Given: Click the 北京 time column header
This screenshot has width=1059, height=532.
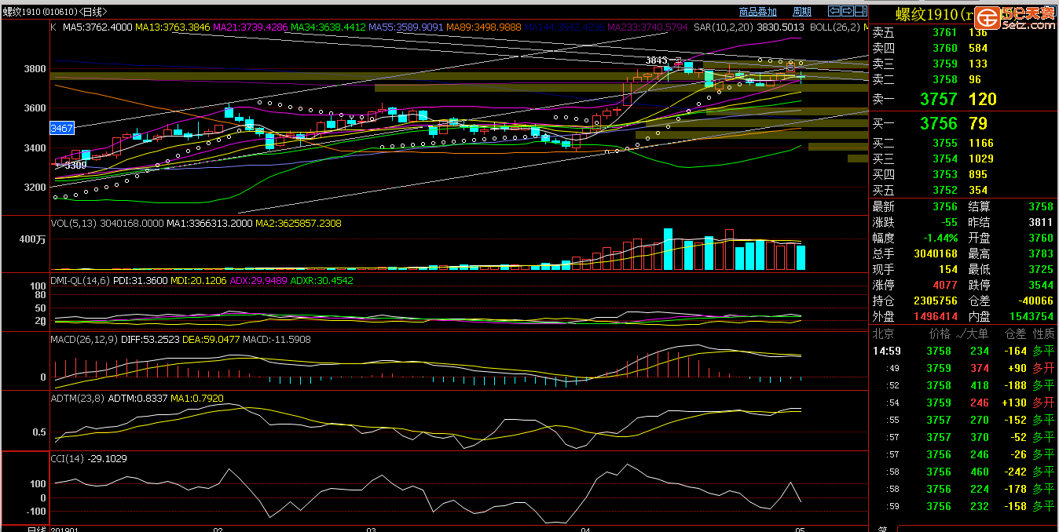Looking at the screenshot, I should click(x=883, y=333).
